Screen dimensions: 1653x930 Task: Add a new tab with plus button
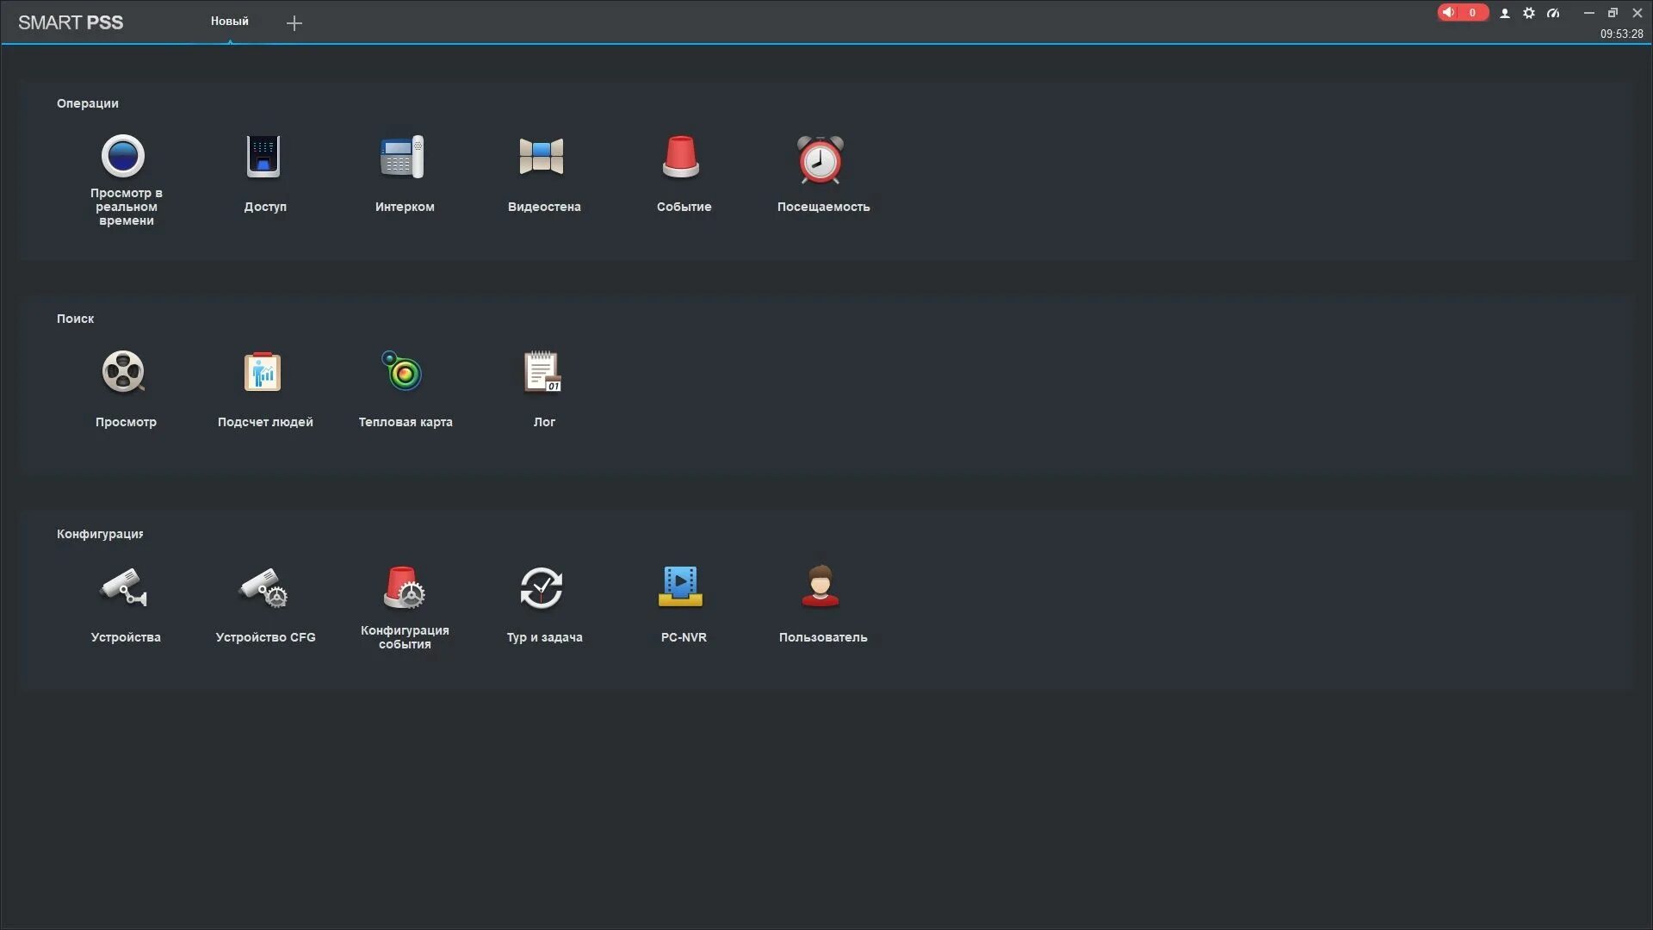click(x=294, y=23)
